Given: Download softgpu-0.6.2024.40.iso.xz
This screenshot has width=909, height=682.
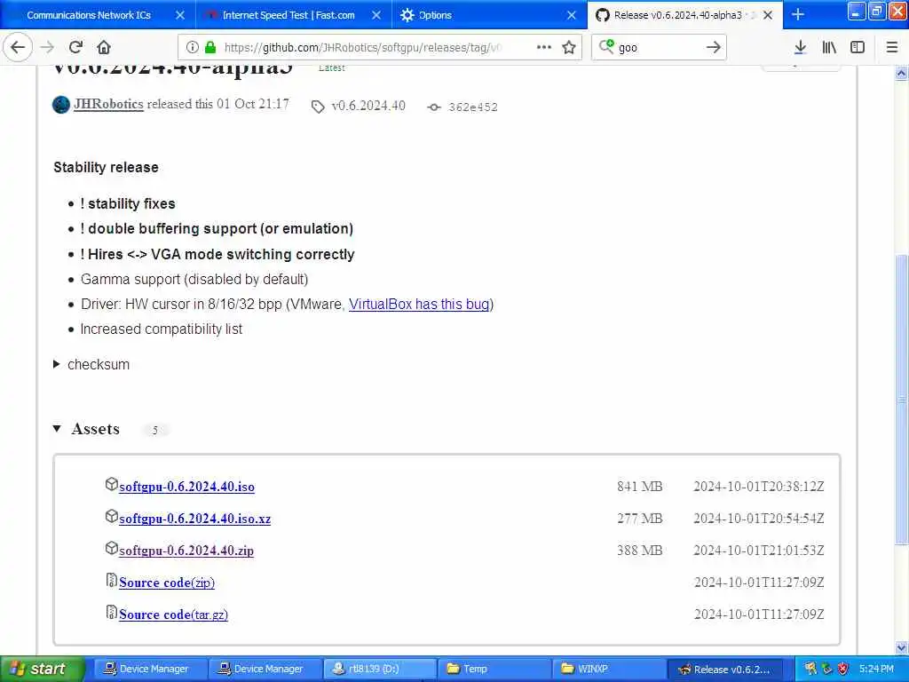Looking at the screenshot, I should tap(194, 519).
